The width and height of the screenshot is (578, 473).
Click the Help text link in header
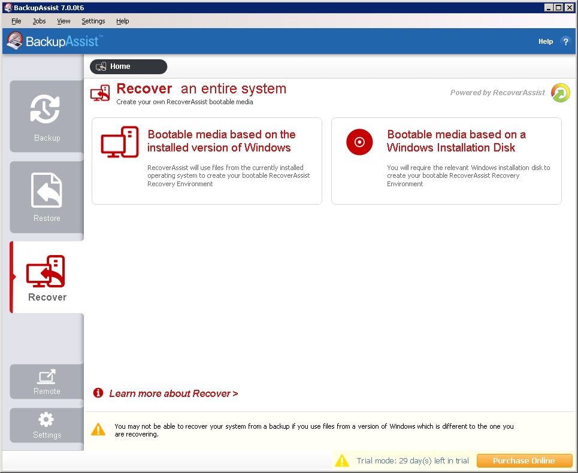coord(545,41)
